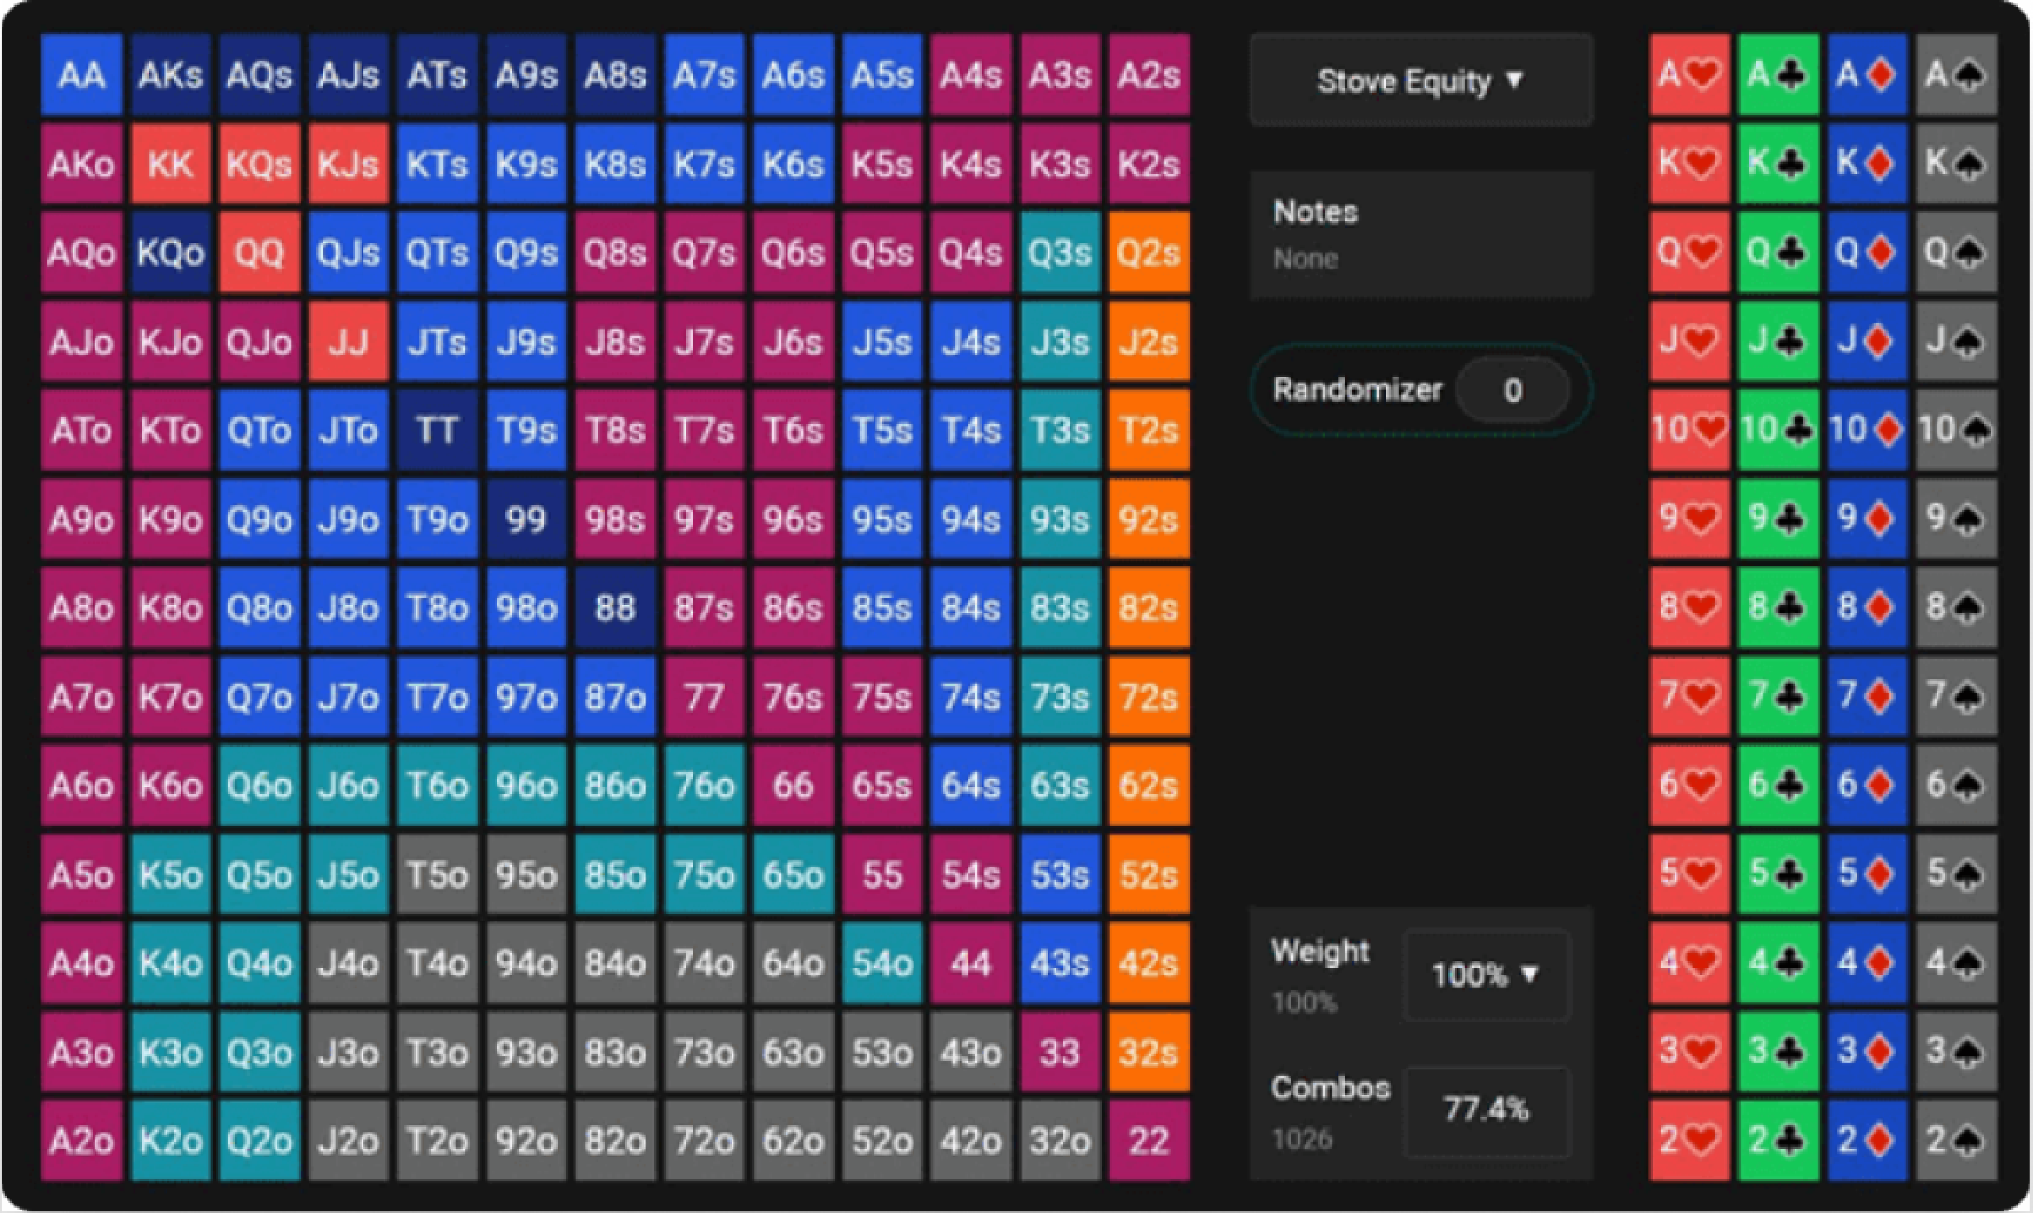Select the Ace of spades card
The image size is (2033, 1213).
click(x=1956, y=75)
